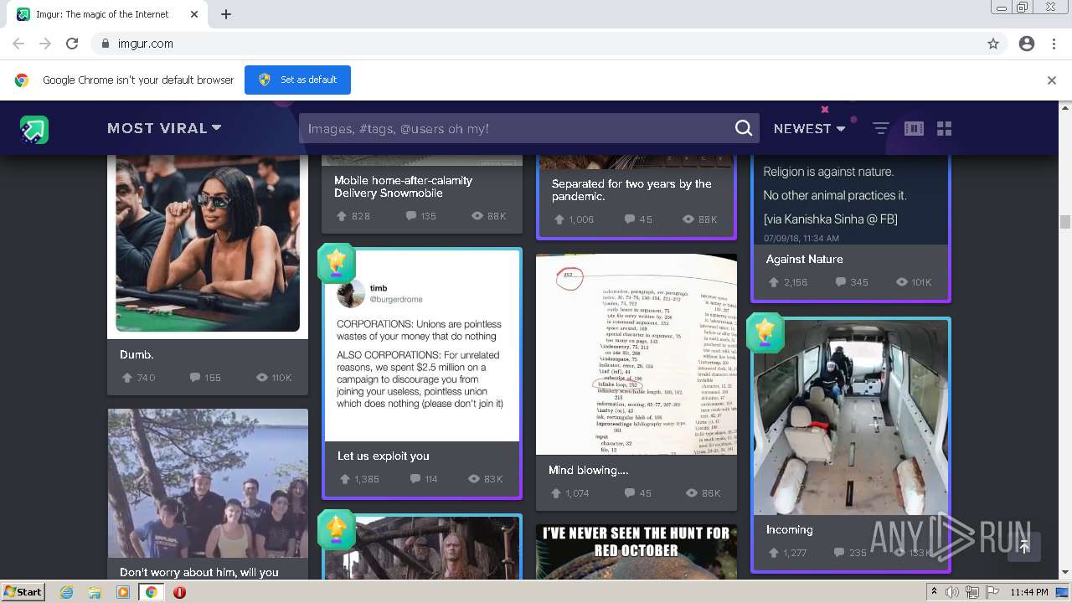Viewport: 1072px width, 603px height.
Task: Open Chrome profile account icon
Action: tap(1027, 44)
